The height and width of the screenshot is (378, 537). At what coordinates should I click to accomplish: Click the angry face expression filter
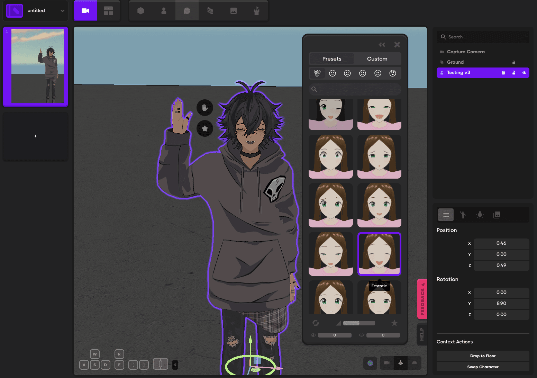point(362,73)
